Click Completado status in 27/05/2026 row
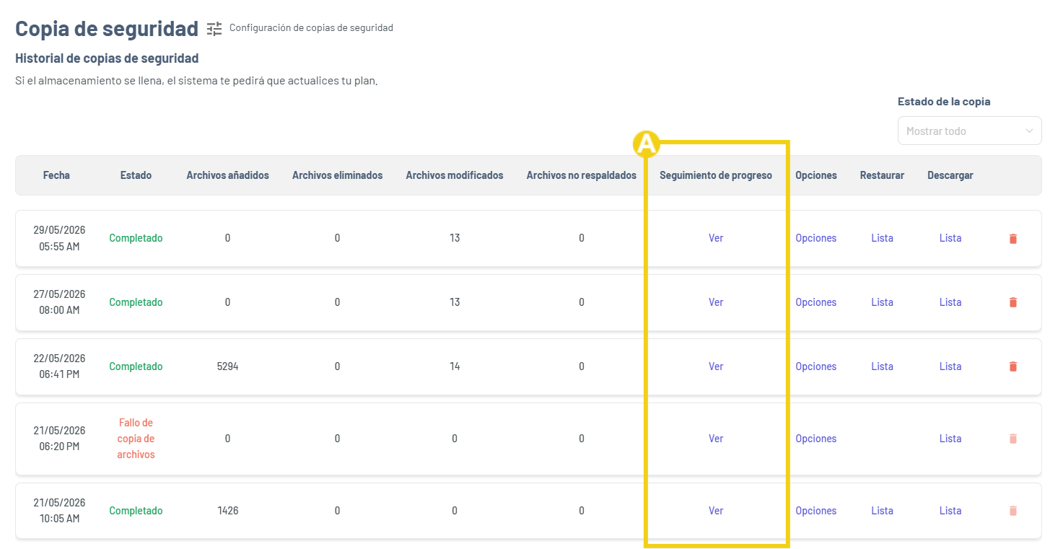The height and width of the screenshot is (549, 1063). [136, 302]
